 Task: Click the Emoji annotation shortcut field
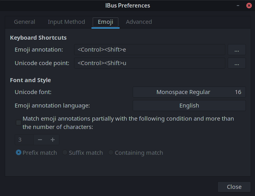click(149, 50)
